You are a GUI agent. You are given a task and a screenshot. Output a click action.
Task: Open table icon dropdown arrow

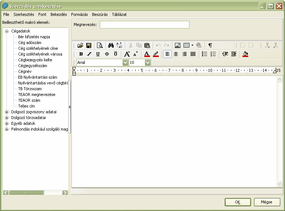193,45
